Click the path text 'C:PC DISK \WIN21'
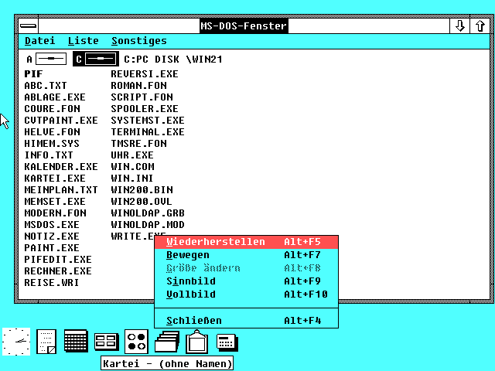495x371 pixels. coord(173,60)
